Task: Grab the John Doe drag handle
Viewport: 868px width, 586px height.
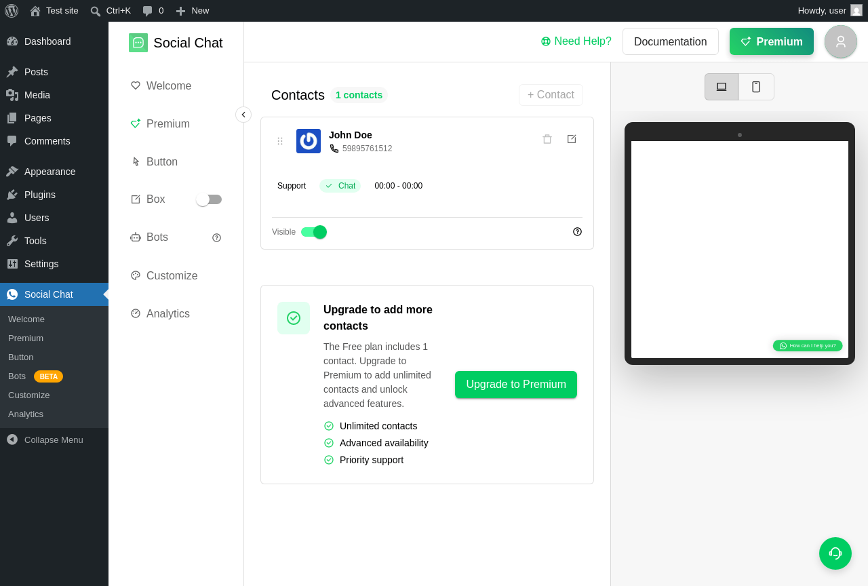Action: 280,141
